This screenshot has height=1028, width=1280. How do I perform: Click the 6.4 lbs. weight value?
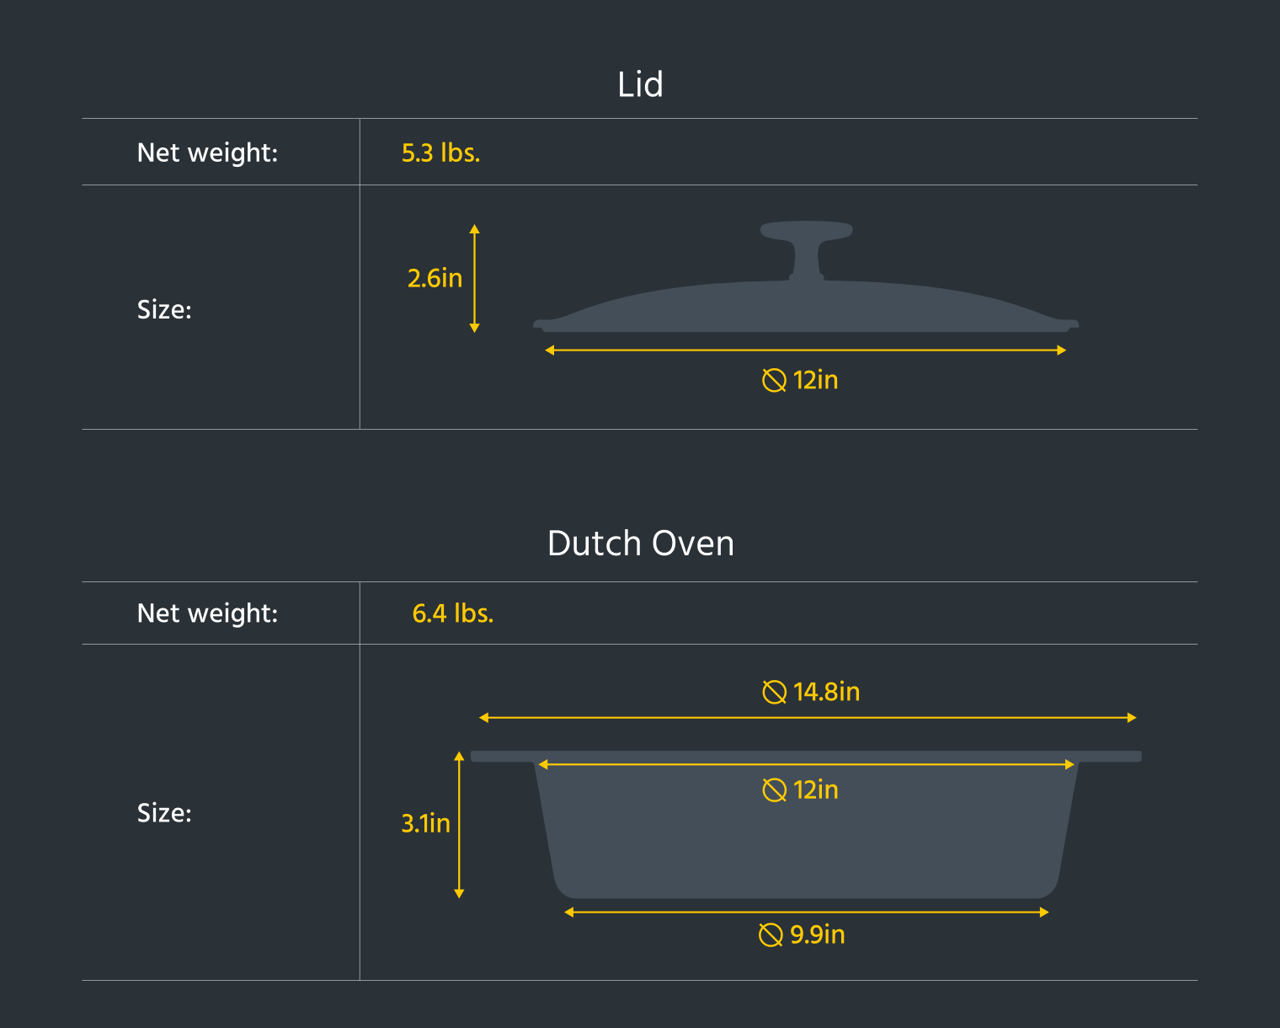click(x=452, y=613)
